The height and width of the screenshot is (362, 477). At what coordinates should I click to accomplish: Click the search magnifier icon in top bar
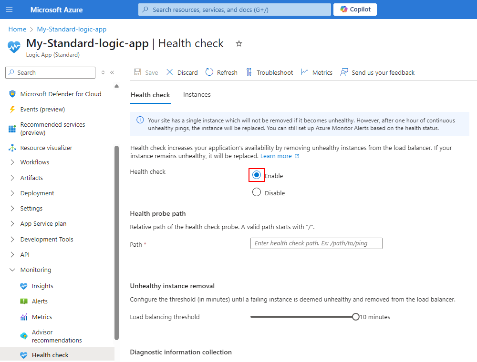[145, 10]
